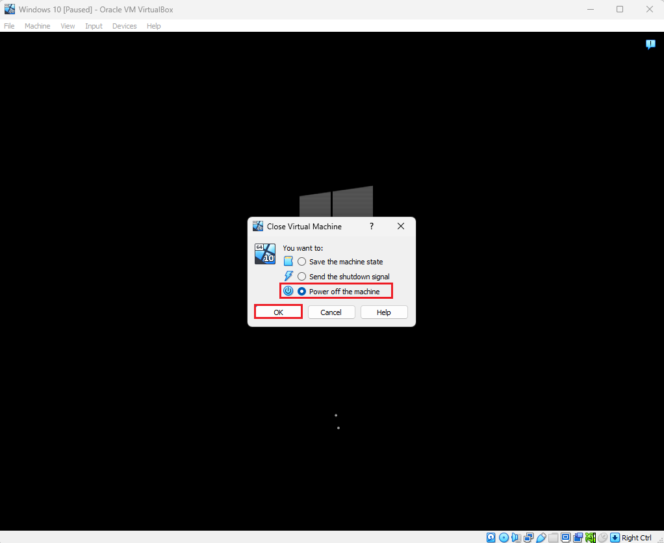The height and width of the screenshot is (543, 664).
Task: Click the lightning bolt shutdown signal icon
Action: click(288, 276)
